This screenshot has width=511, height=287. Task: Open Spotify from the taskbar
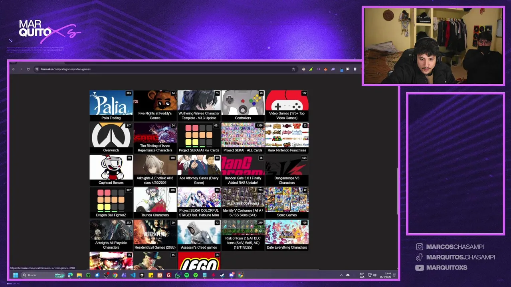(x=187, y=275)
